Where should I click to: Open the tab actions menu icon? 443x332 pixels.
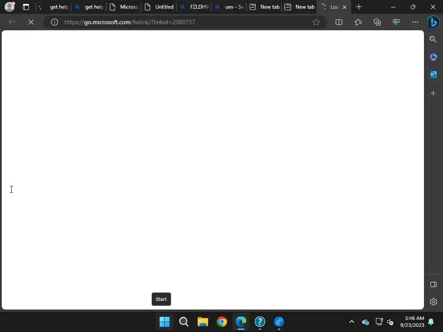26,7
